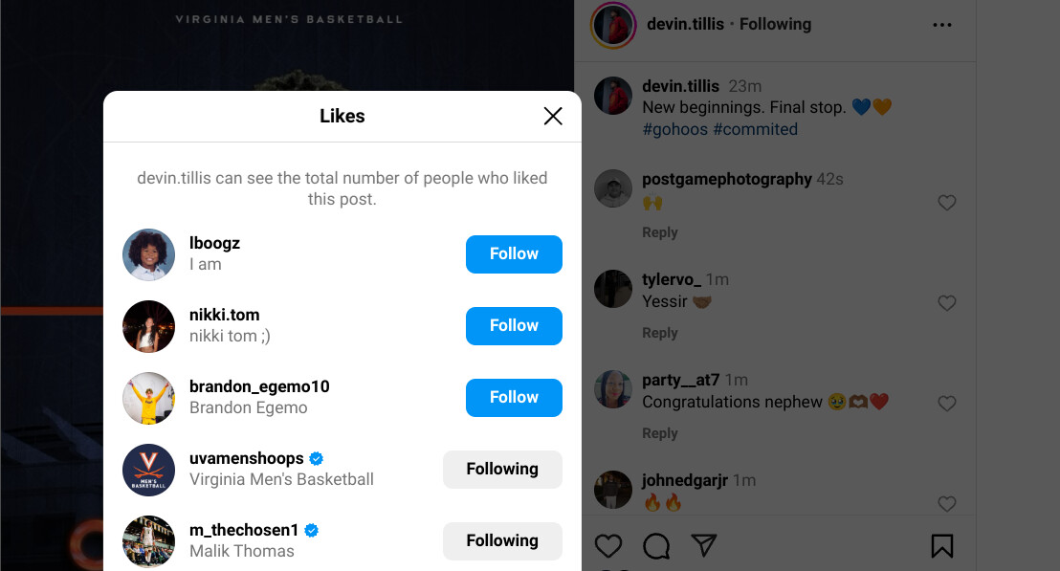This screenshot has height=571, width=1060.
Task: Save post with bookmark icon
Action: (941, 545)
